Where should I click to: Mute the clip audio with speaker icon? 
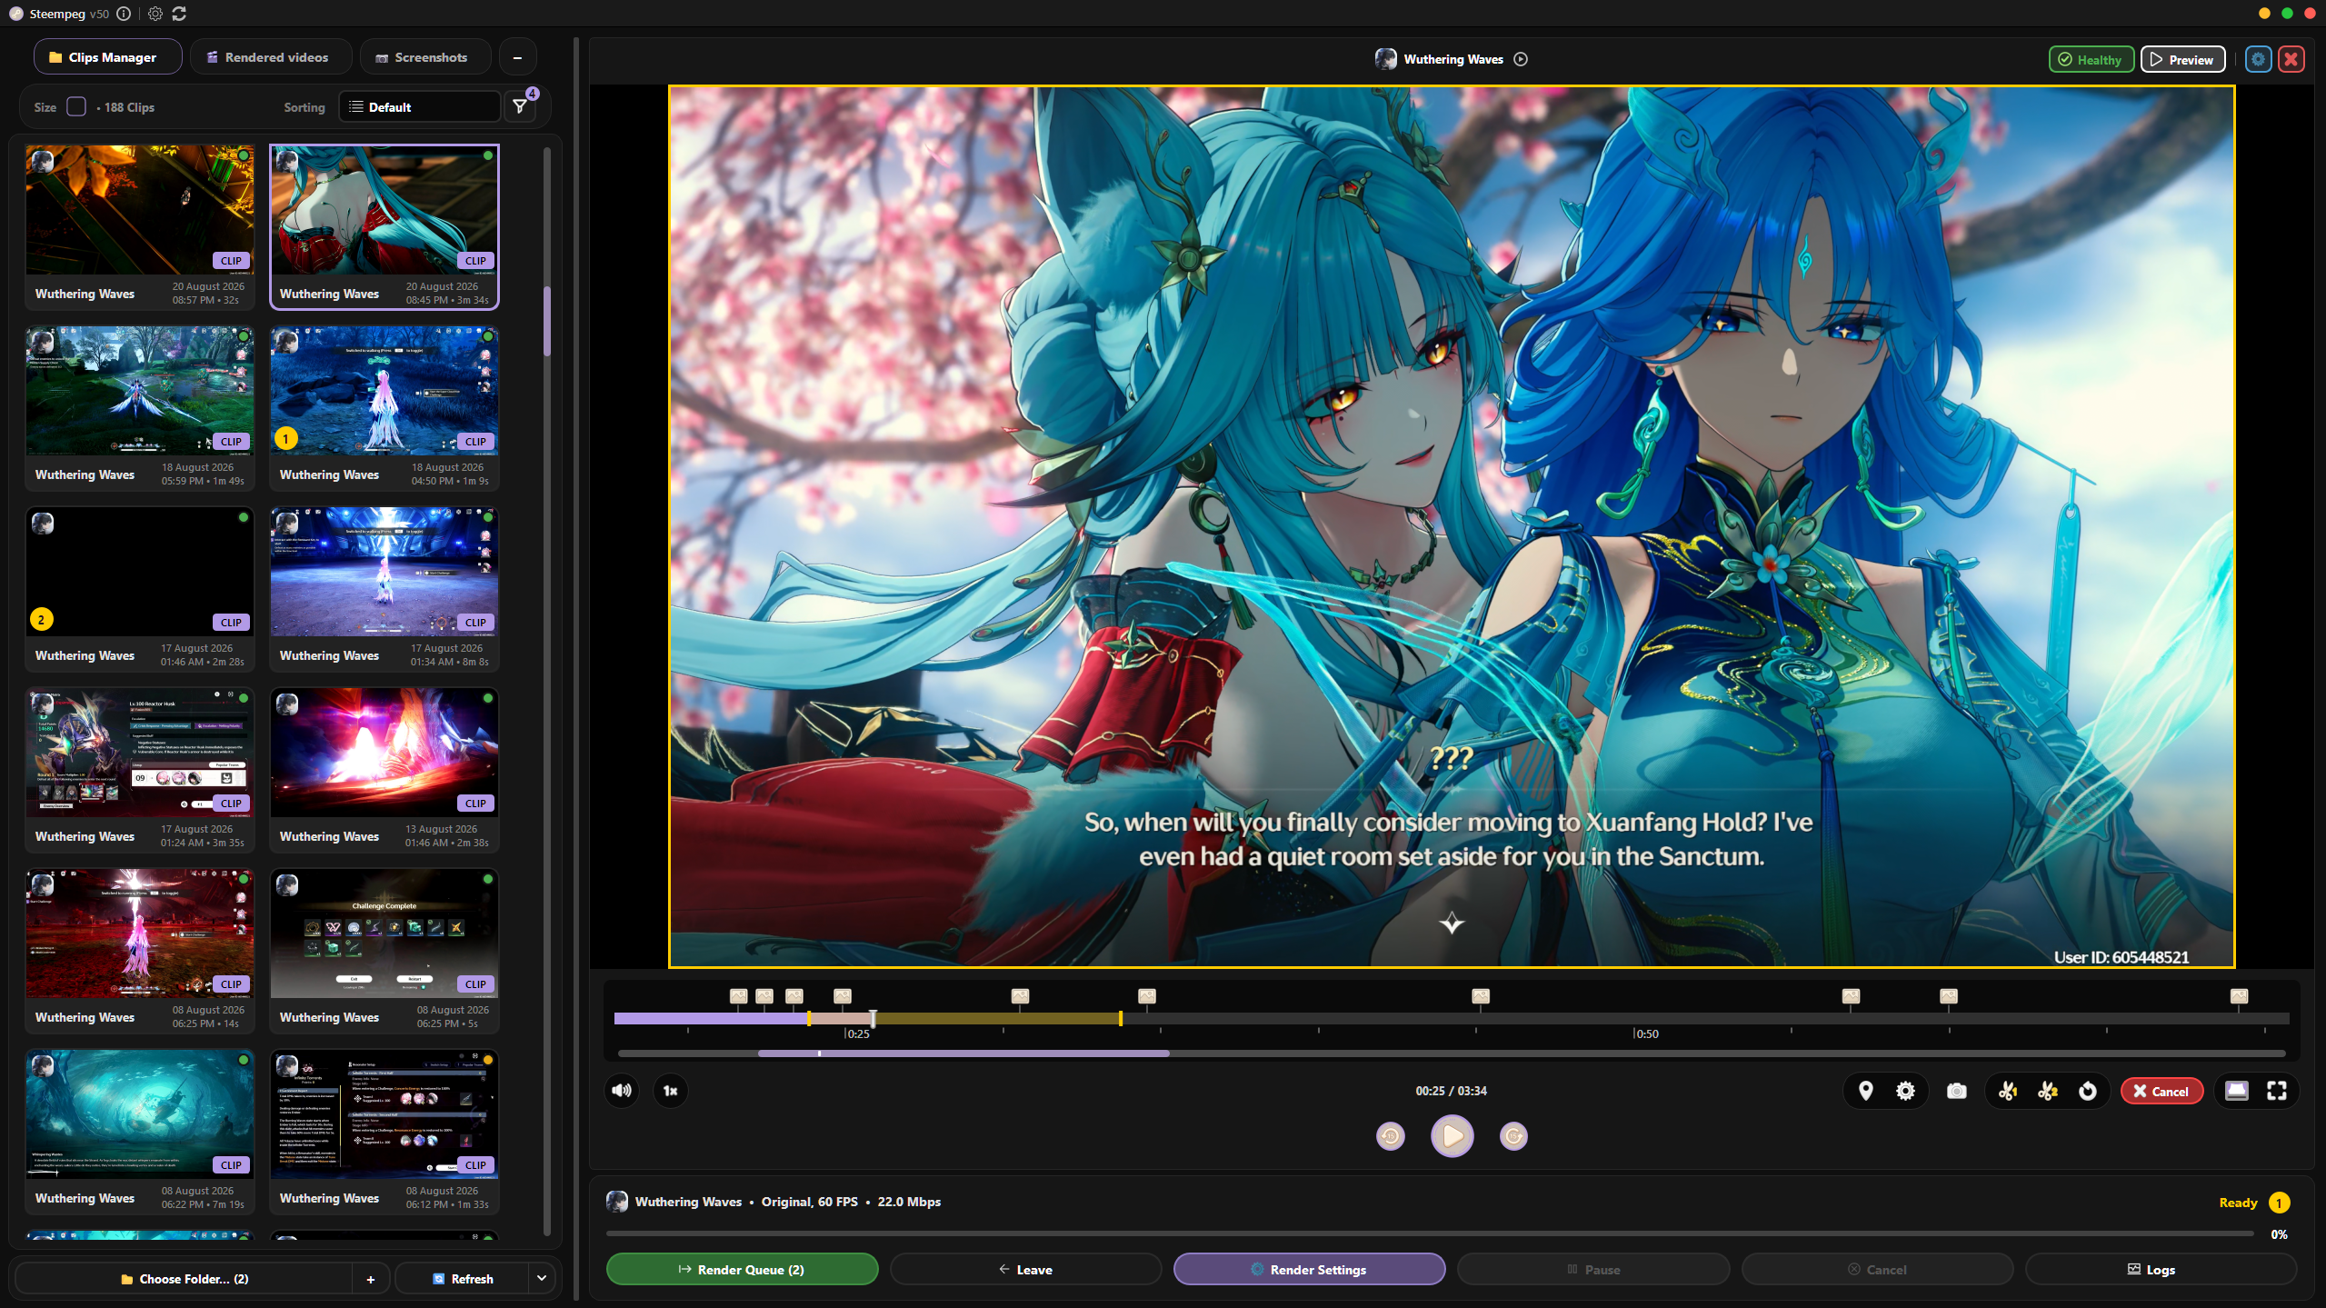tap(622, 1090)
